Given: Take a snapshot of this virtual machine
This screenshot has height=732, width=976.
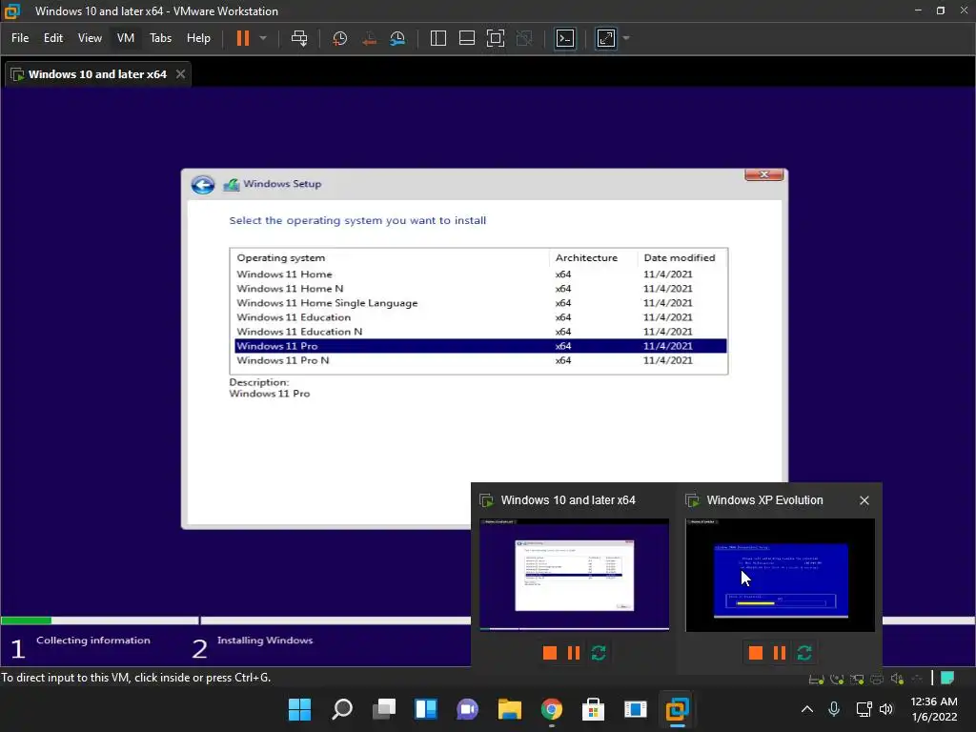Looking at the screenshot, I should (340, 38).
